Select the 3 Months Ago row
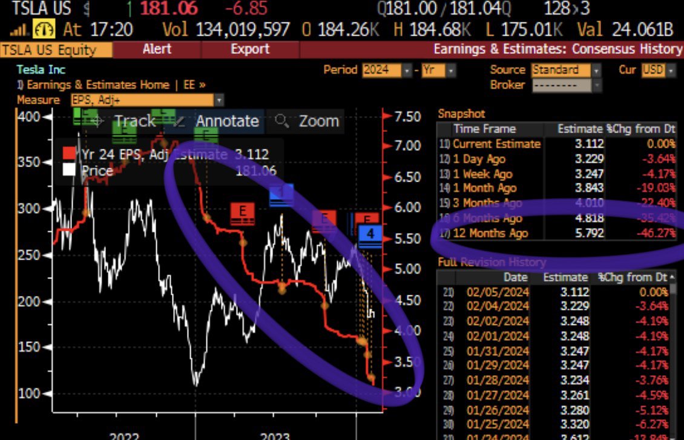The height and width of the screenshot is (440, 684). (x=557, y=203)
